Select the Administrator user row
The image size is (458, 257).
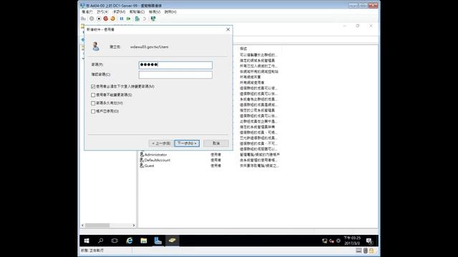click(x=209, y=154)
